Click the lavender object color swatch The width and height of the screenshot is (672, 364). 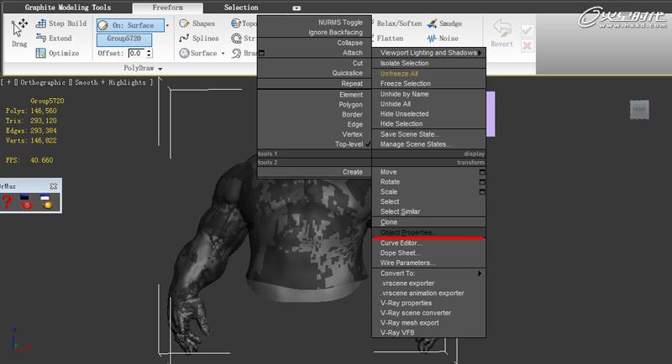point(491,114)
